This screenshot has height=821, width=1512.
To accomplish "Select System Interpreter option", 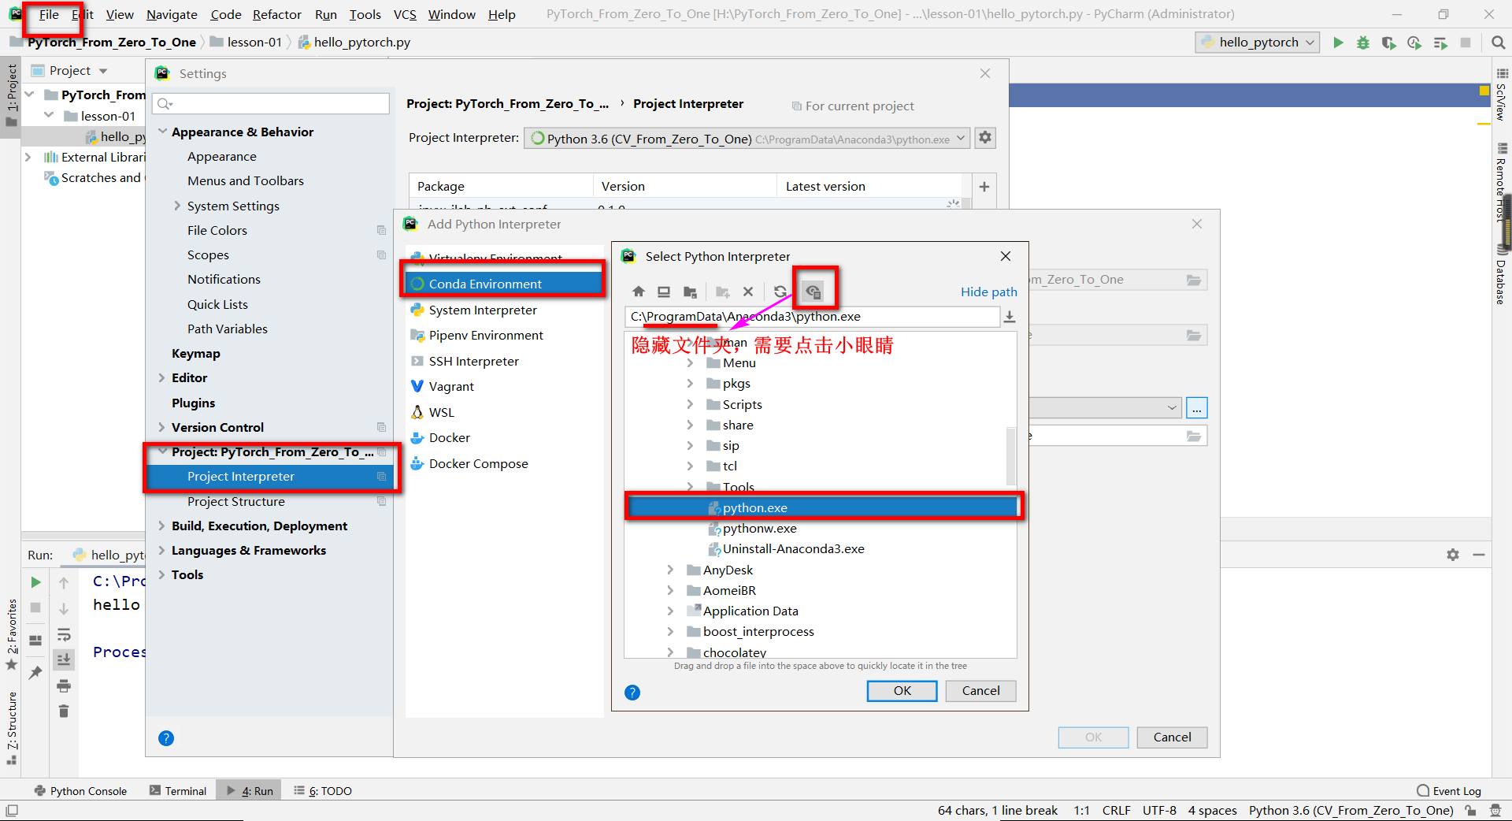I will (483, 310).
